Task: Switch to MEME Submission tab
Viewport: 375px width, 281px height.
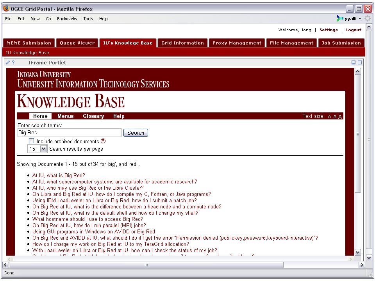Action: click(x=29, y=43)
